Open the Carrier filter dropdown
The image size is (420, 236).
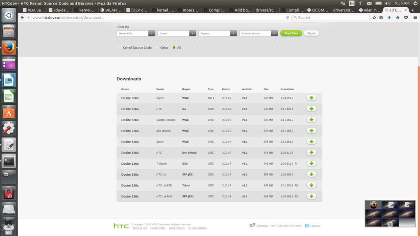[x=177, y=33]
